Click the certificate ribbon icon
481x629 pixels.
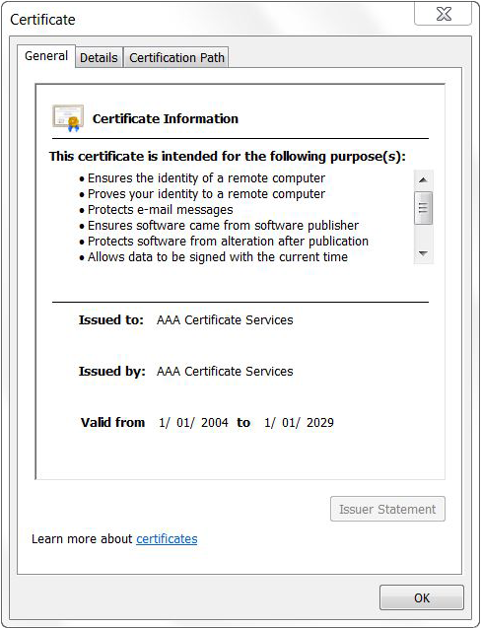[x=68, y=118]
